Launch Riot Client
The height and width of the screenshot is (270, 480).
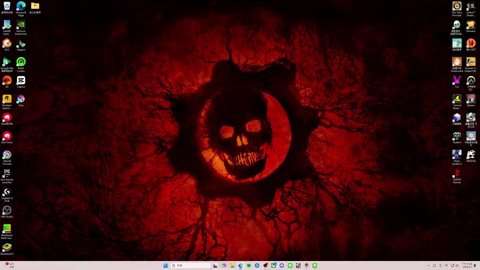pyautogui.click(x=7, y=138)
